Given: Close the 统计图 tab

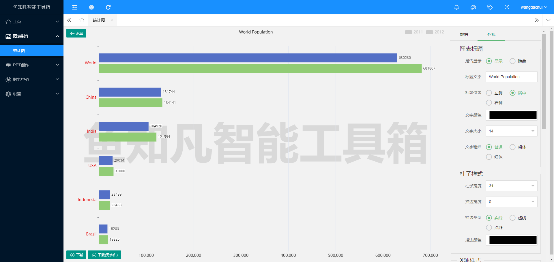Looking at the screenshot, I should (112, 20).
